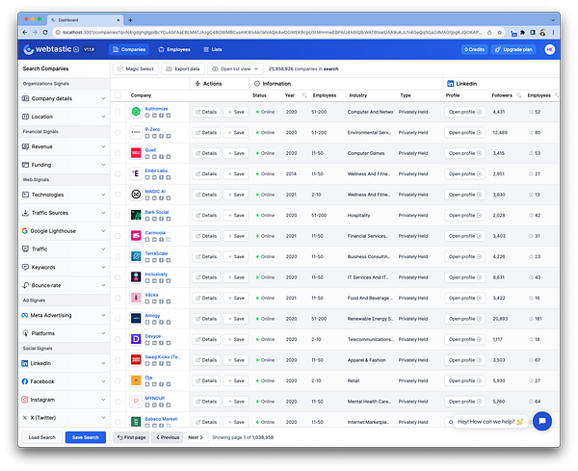Screen dimensions: 578x471
Task: Click the Devyce company logo
Action: 136,339
